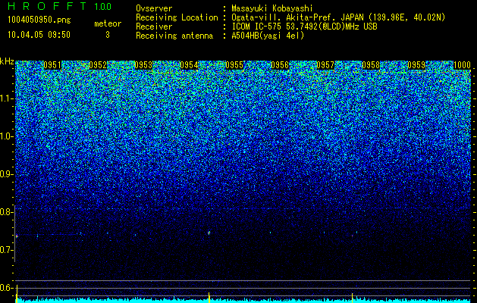Click the 1.1 kHz axis label

click(7, 98)
